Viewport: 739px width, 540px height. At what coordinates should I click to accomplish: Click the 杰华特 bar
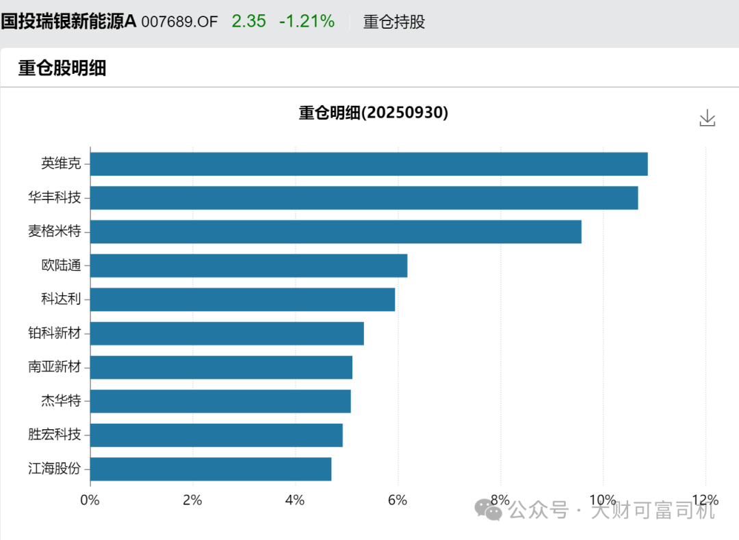pos(220,401)
